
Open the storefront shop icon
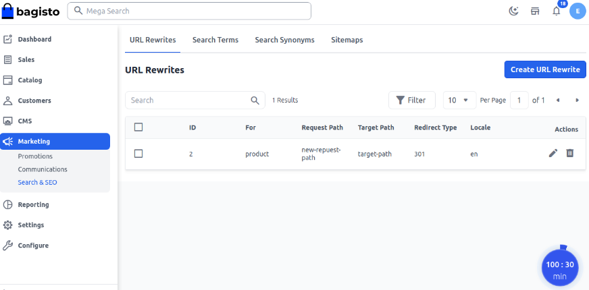coord(535,11)
